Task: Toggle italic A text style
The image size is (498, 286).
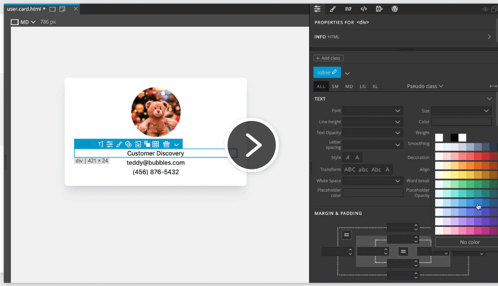Action: 348,158
